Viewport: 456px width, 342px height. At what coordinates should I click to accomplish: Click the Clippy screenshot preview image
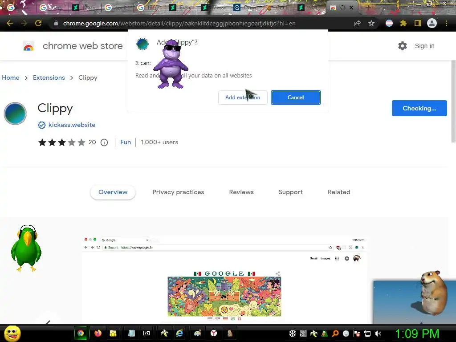click(x=224, y=280)
